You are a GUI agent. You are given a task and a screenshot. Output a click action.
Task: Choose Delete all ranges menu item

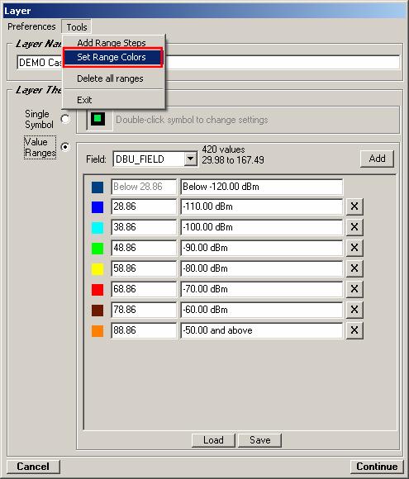(110, 78)
